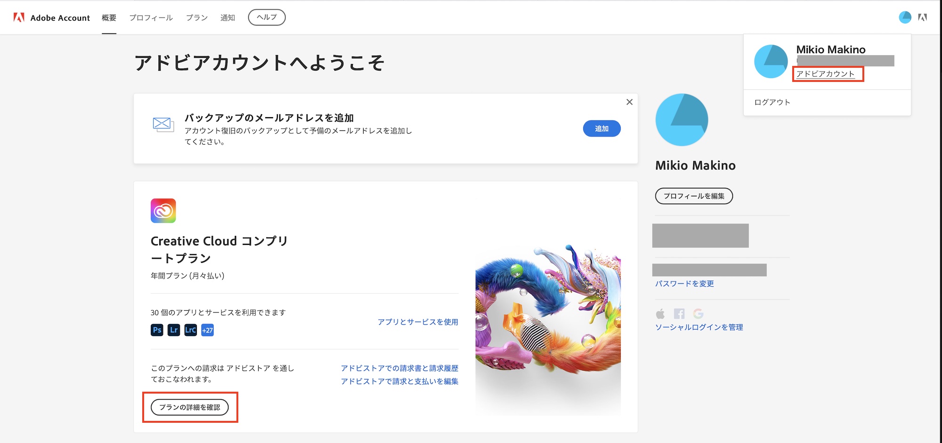Image resolution: width=942 pixels, height=443 pixels.
Task: Expand the +27 more apps badge
Action: pos(207,330)
